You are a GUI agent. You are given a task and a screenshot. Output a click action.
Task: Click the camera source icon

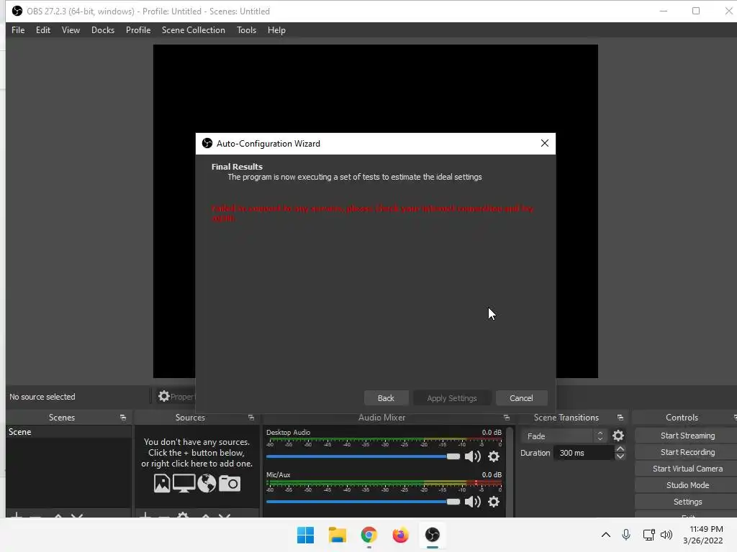click(230, 484)
